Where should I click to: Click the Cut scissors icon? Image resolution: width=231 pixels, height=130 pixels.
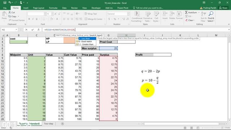pos(10,12)
